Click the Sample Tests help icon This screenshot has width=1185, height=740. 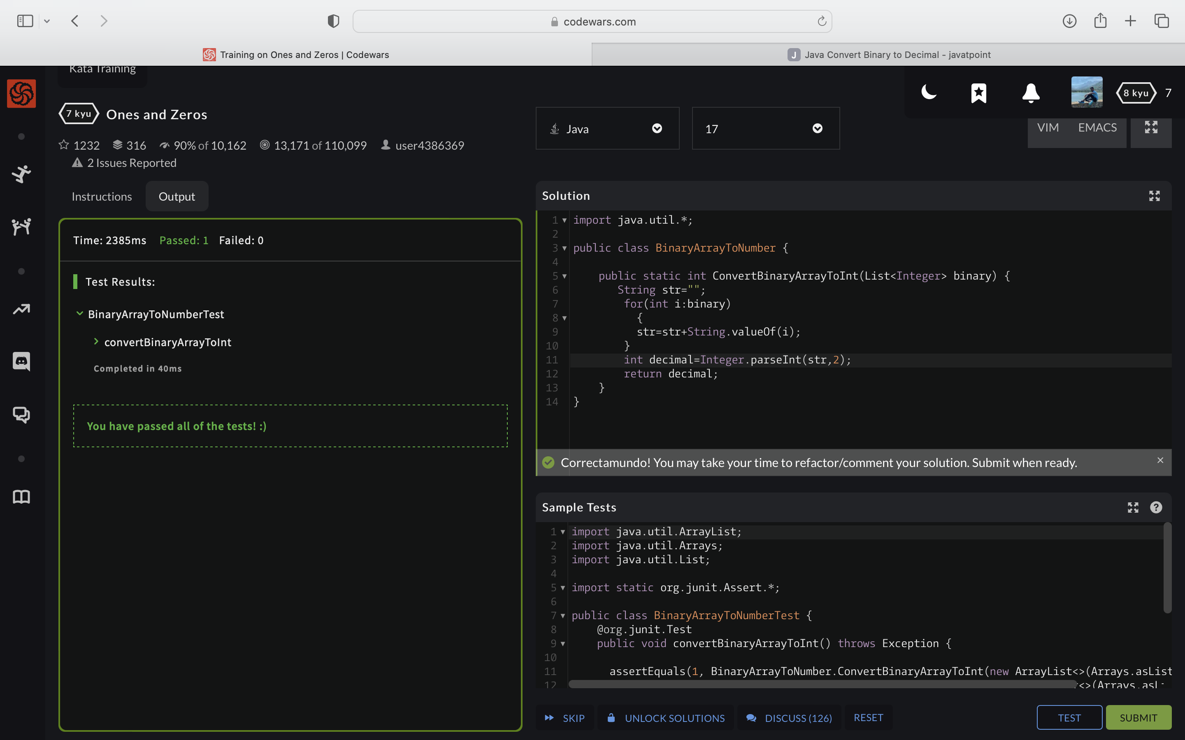tap(1156, 508)
